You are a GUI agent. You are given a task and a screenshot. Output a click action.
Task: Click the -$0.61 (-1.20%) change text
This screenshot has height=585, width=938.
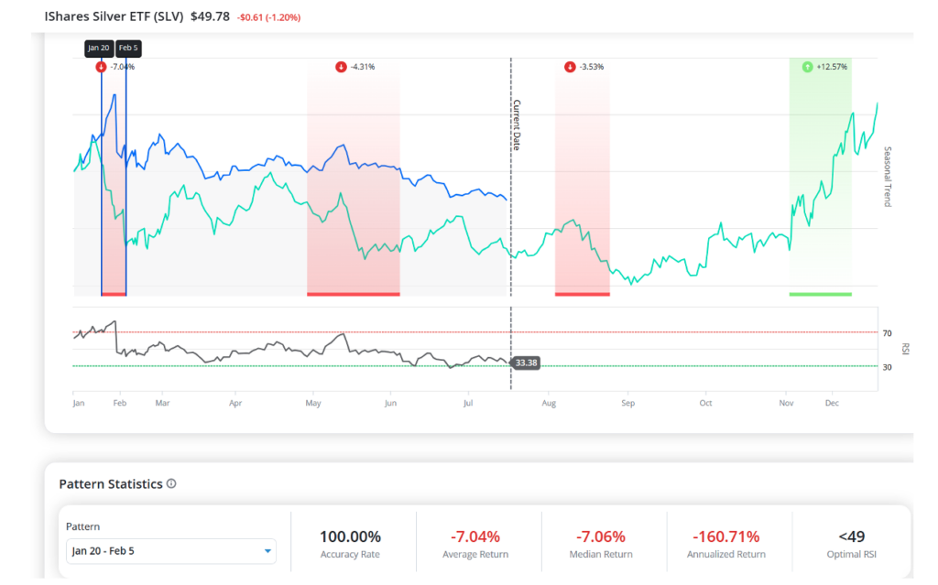click(269, 18)
